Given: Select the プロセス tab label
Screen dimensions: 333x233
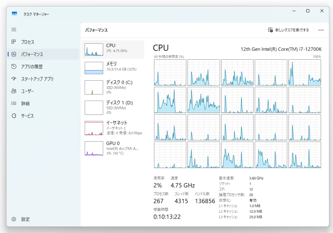Looking at the screenshot, I should (x=28, y=42).
